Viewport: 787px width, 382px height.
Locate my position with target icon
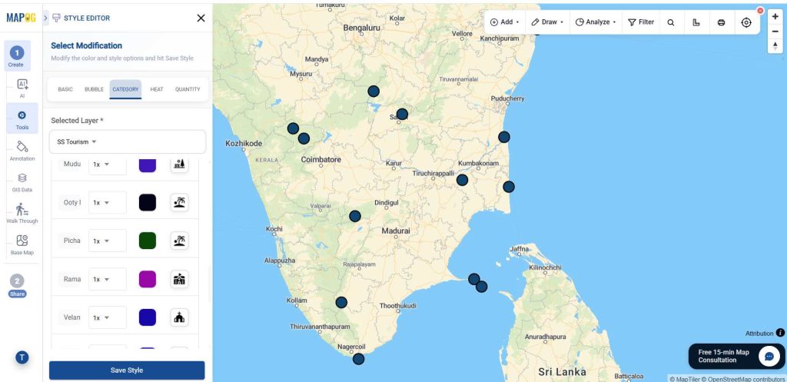coord(746,22)
